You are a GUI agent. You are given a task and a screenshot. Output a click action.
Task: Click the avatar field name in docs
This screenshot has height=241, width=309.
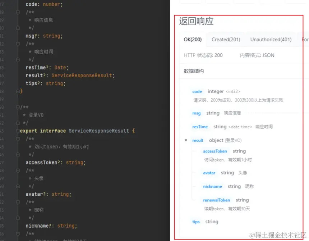[x=209, y=173]
